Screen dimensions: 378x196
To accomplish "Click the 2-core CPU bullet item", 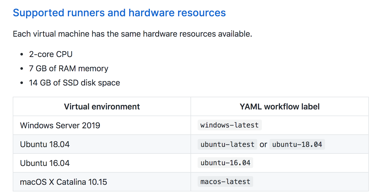I will (x=51, y=54).
